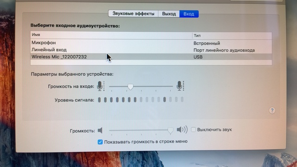Switch to the Звуковые эффекты tab
This screenshot has height=167, width=297.
click(133, 14)
